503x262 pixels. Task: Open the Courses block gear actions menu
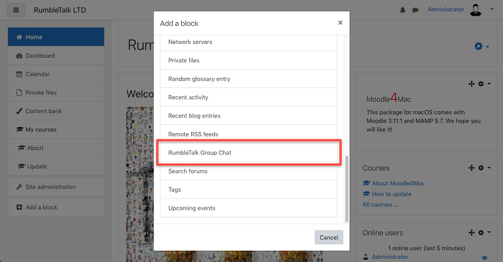(484, 168)
